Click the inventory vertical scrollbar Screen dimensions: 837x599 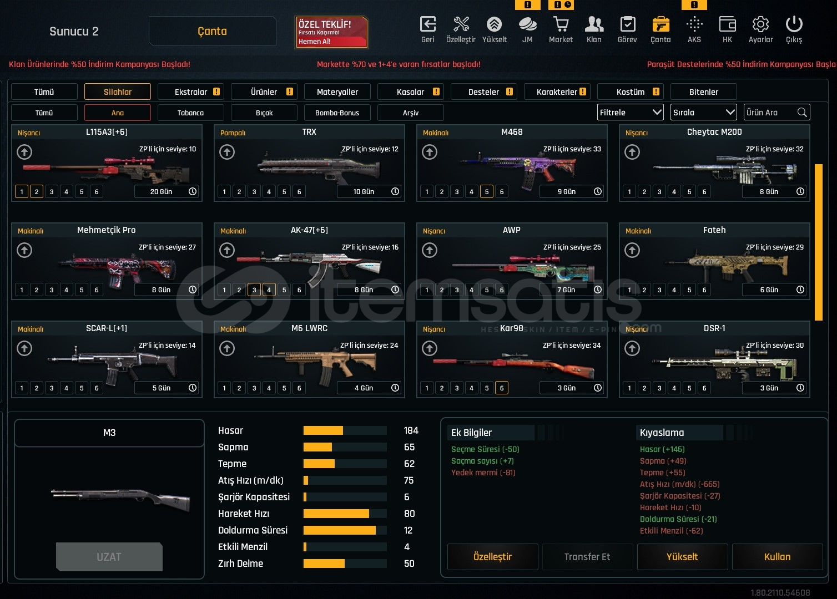(818, 242)
